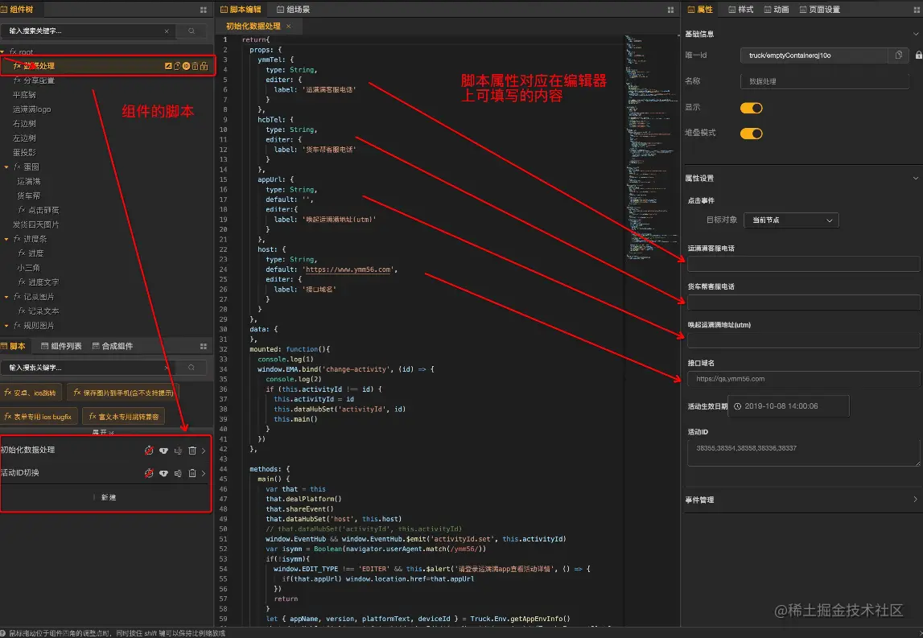This screenshot has height=638, width=923.
Task: Open 初始化数据处理 script with chevron arrow
Action: [x=204, y=451]
